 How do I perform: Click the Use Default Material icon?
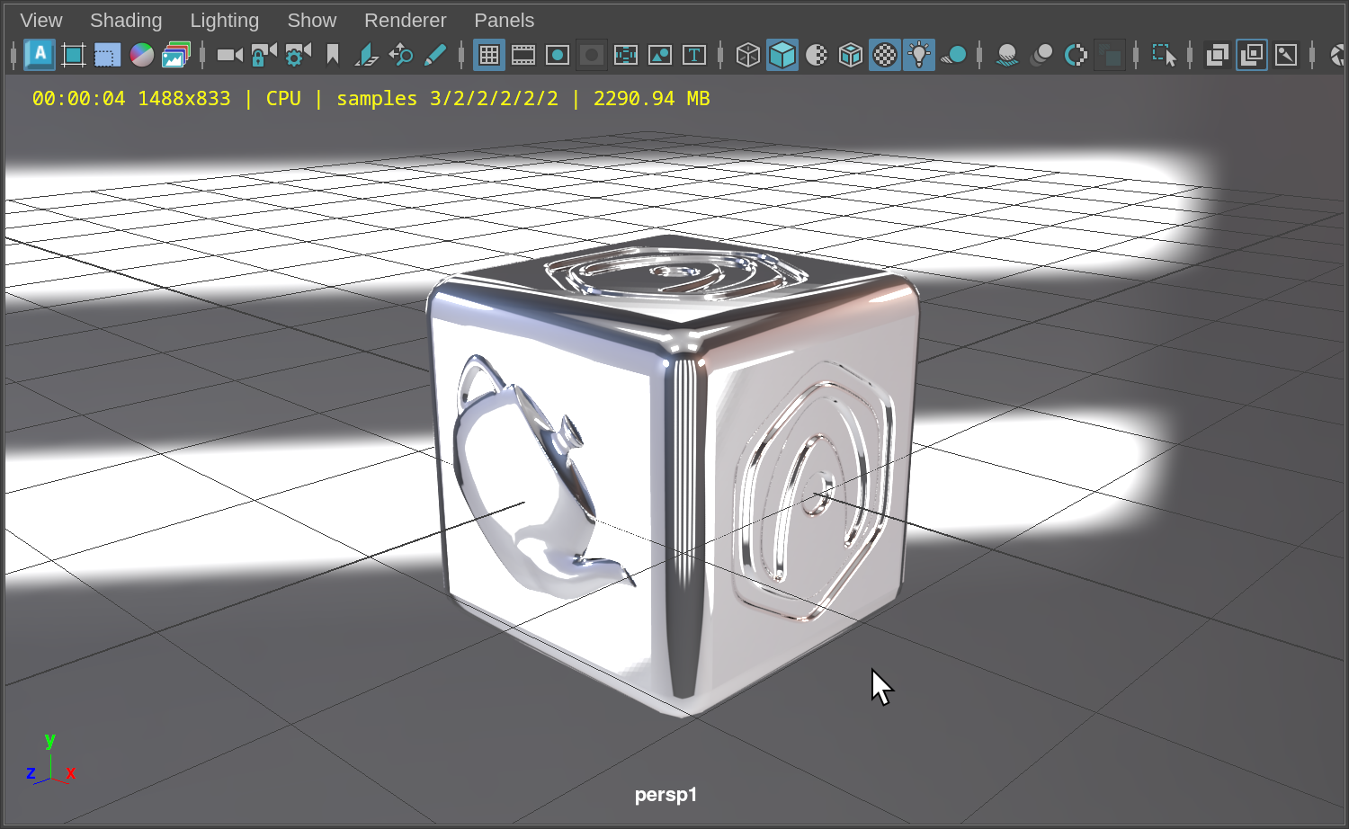pos(816,55)
